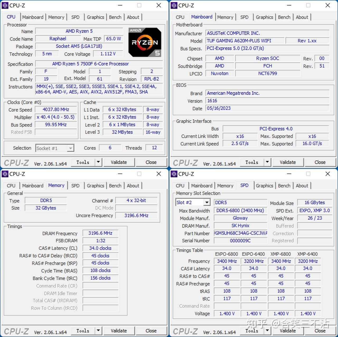Click the Command Rate (CR) field in Timings

click(100, 286)
